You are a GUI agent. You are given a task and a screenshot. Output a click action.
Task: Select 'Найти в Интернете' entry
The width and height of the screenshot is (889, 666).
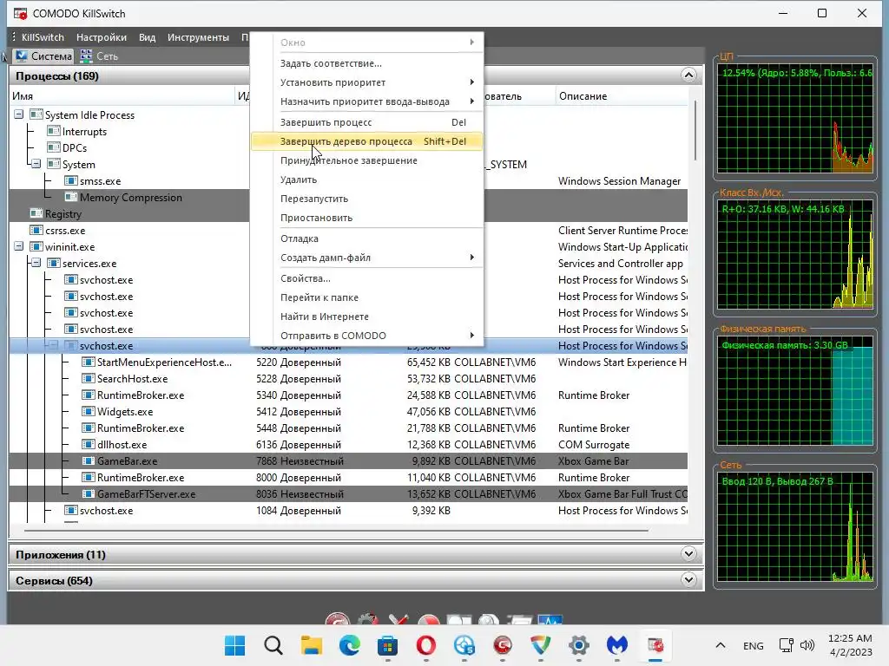point(367,317)
